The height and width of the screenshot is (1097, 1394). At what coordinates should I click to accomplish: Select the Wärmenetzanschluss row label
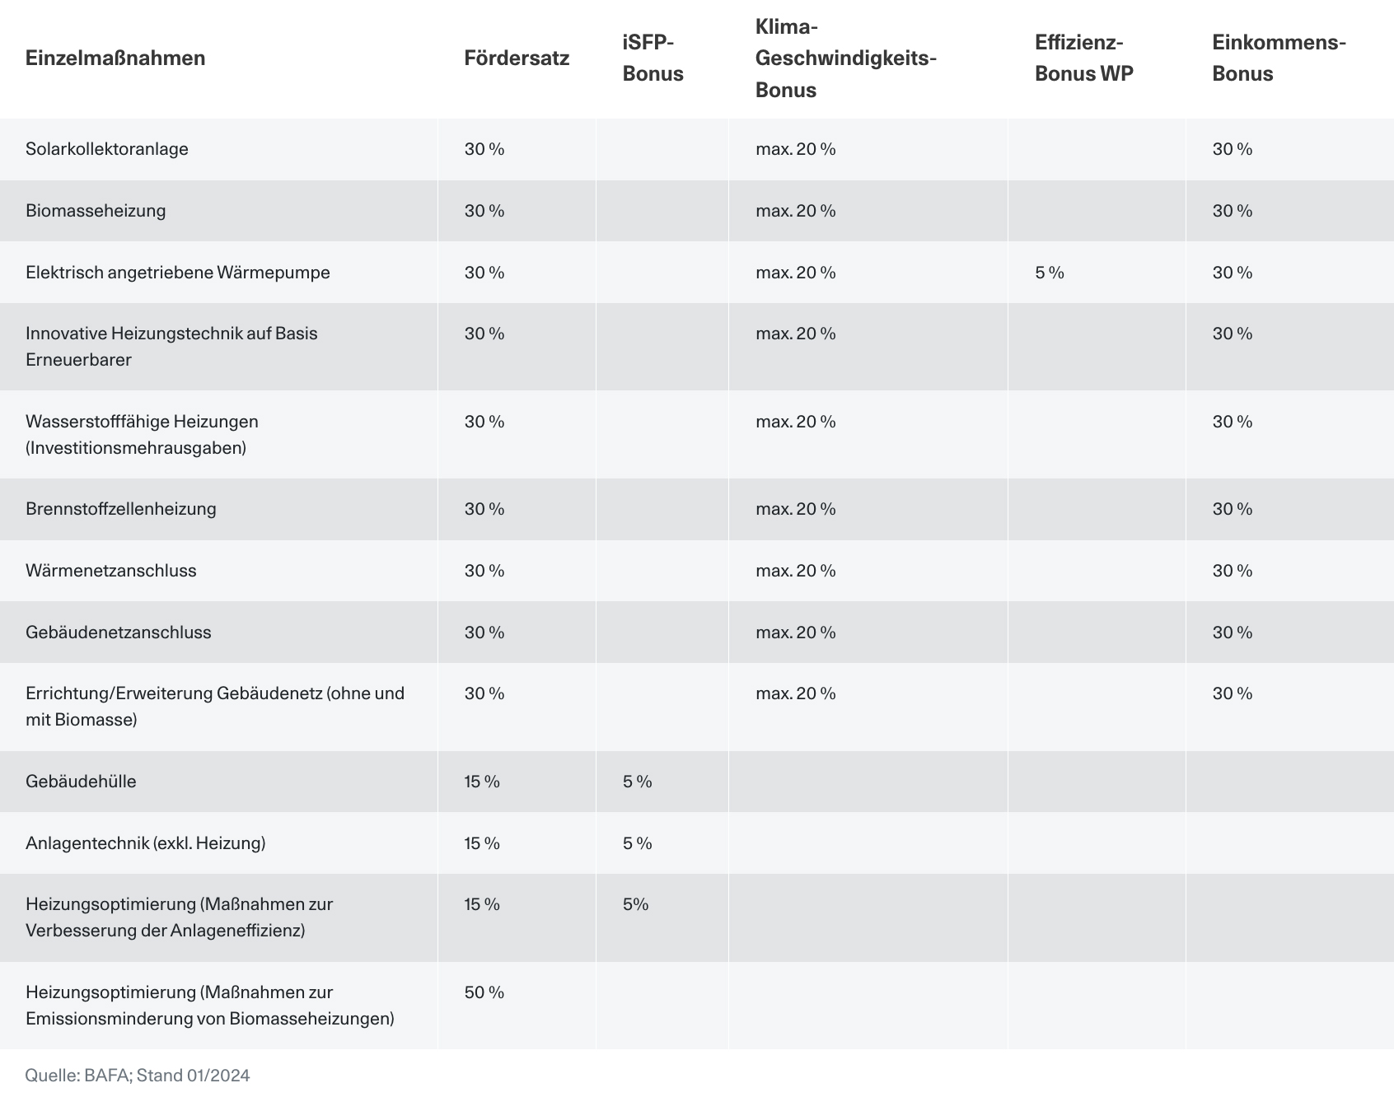point(111,571)
